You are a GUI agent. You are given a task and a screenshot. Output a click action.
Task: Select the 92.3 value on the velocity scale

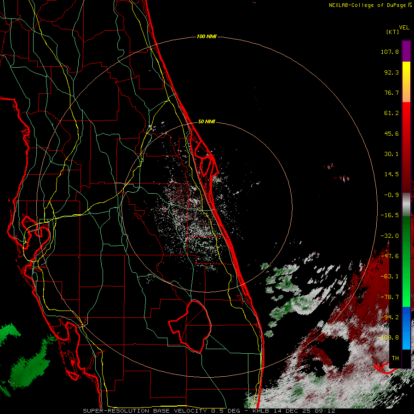click(391, 72)
